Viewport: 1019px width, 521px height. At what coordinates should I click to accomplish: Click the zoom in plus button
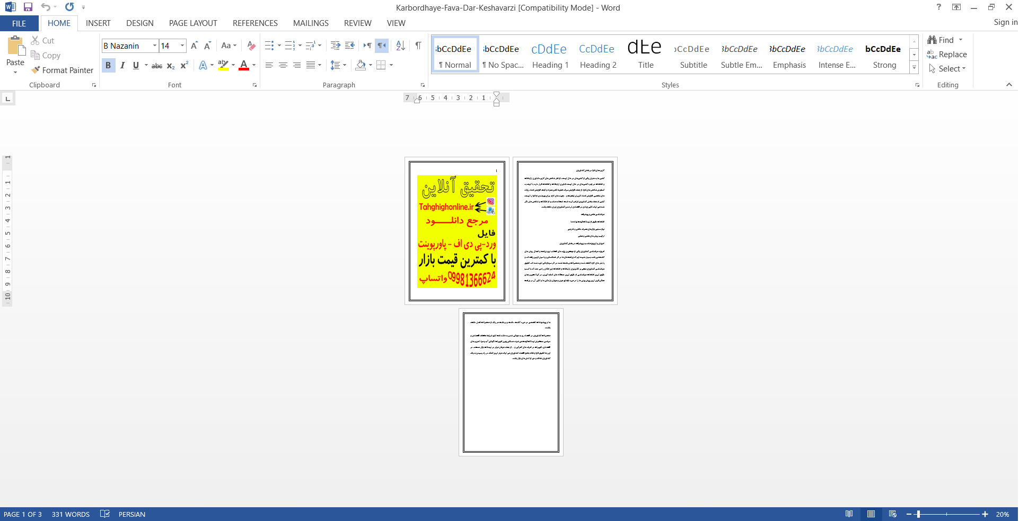tap(985, 514)
